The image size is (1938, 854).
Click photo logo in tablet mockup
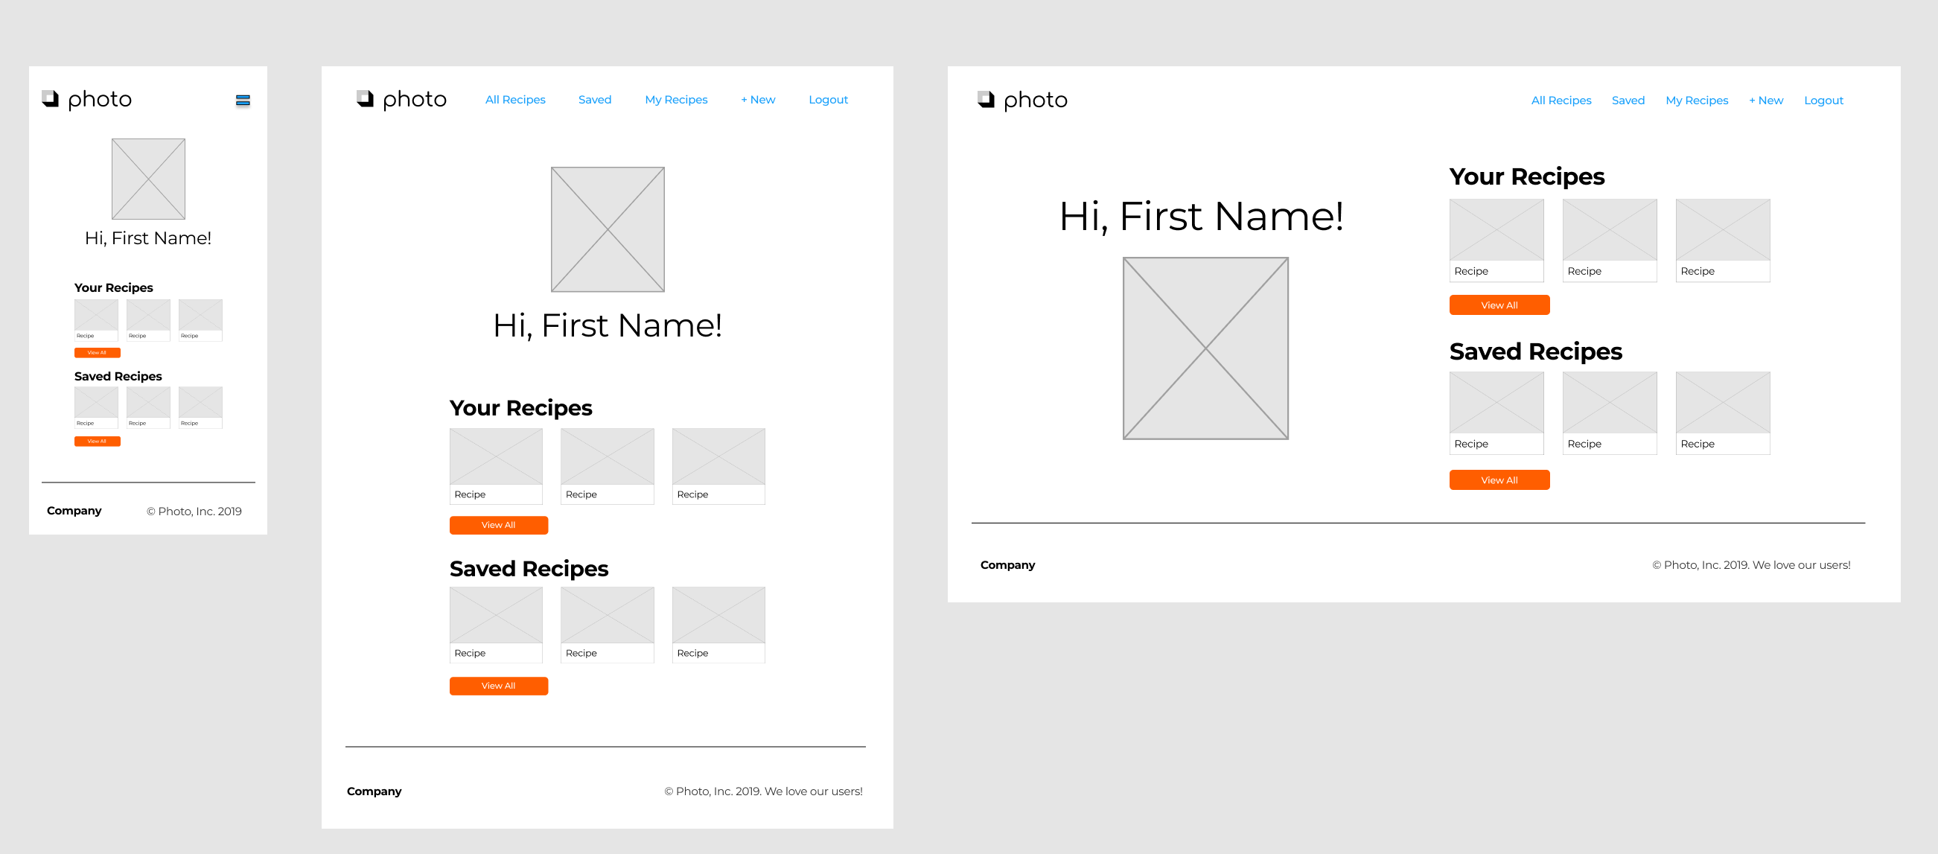click(x=402, y=99)
